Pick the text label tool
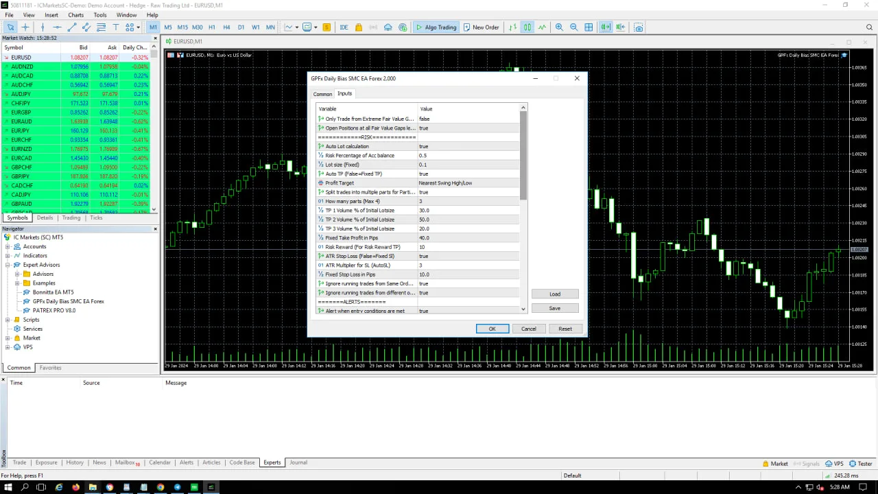The width and height of the screenshot is (878, 494). click(116, 27)
